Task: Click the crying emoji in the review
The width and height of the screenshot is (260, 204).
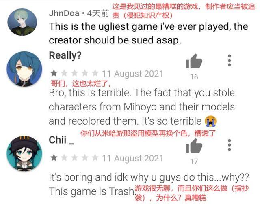Action: click(x=210, y=121)
